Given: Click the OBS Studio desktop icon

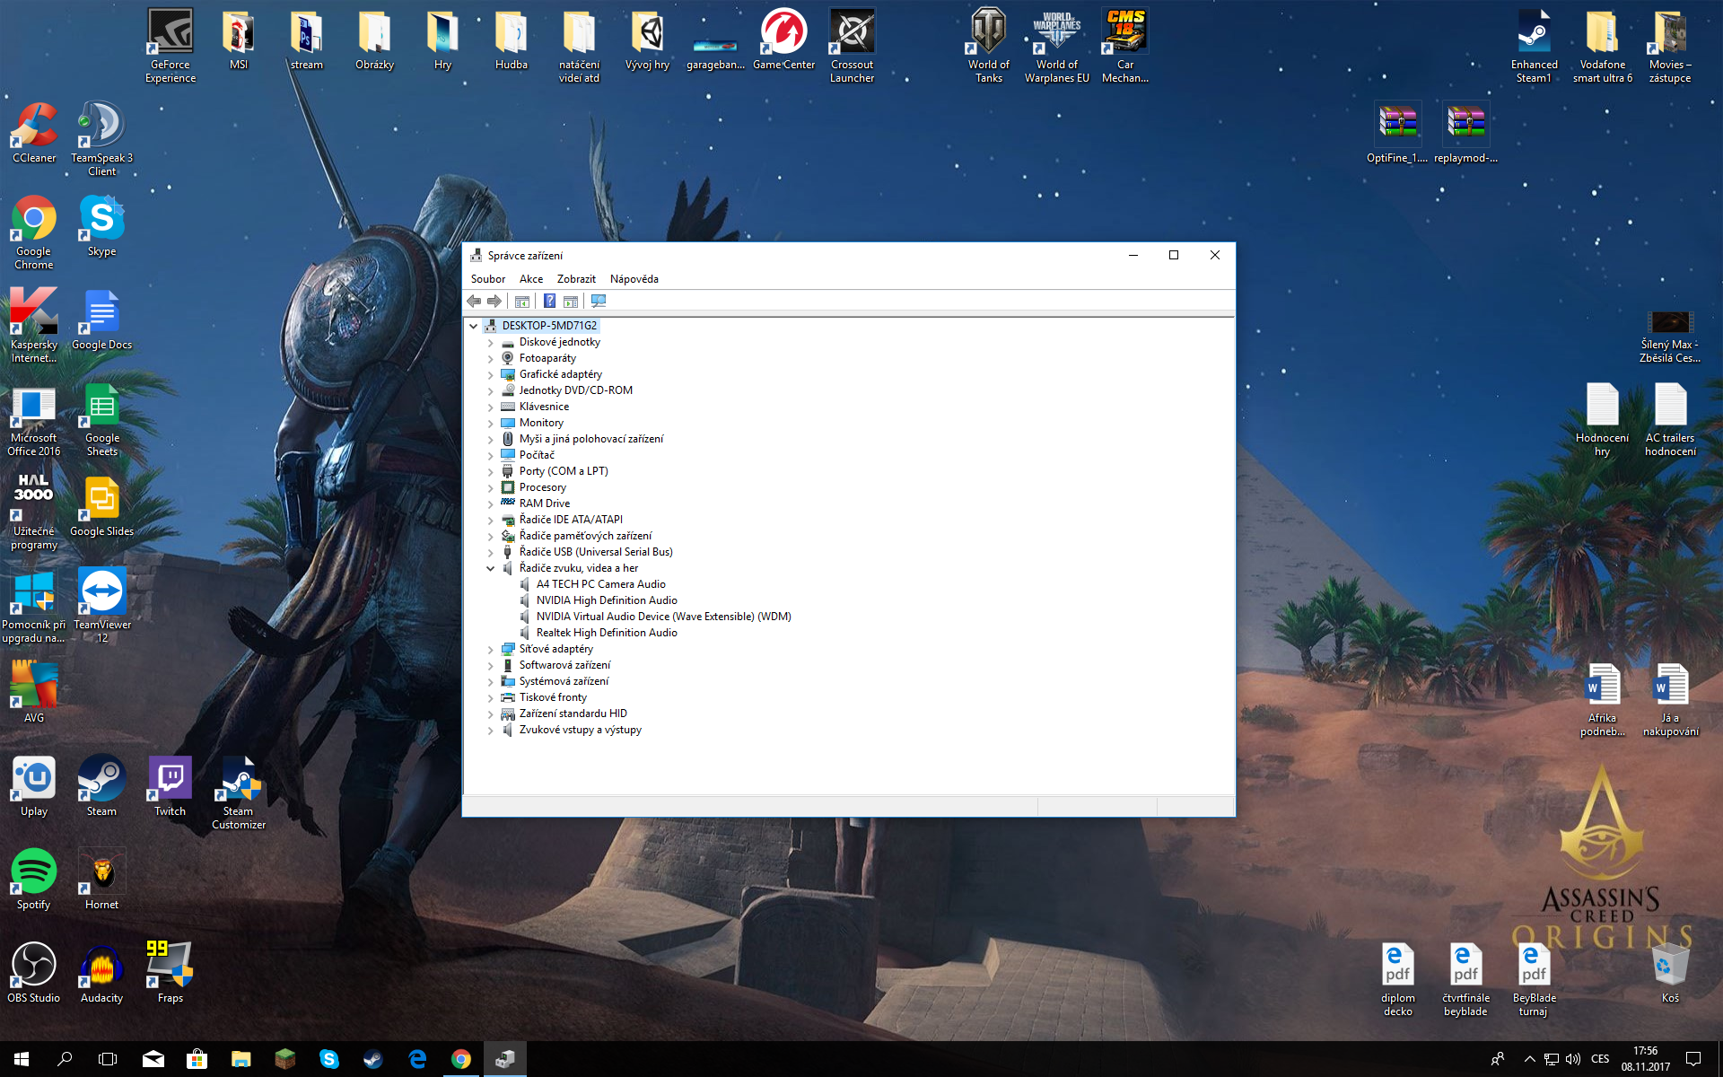Looking at the screenshot, I should (34, 973).
